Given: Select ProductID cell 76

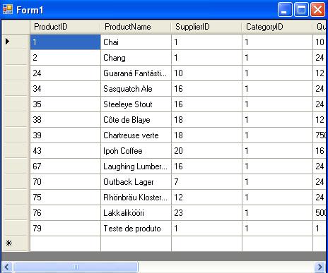Looking at the screenshot, I should coord(65,212).
